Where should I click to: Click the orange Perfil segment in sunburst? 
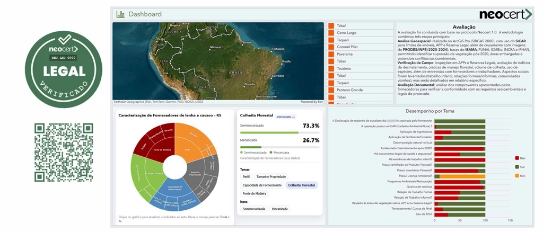click(188, 142)
